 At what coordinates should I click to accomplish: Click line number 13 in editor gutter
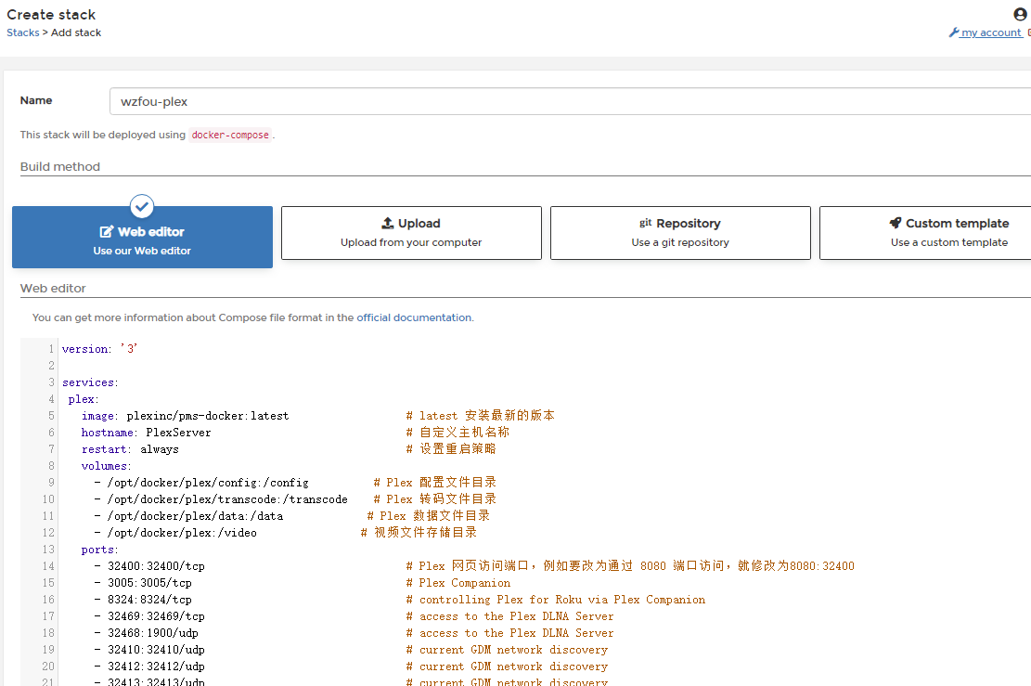coord(48,550)
